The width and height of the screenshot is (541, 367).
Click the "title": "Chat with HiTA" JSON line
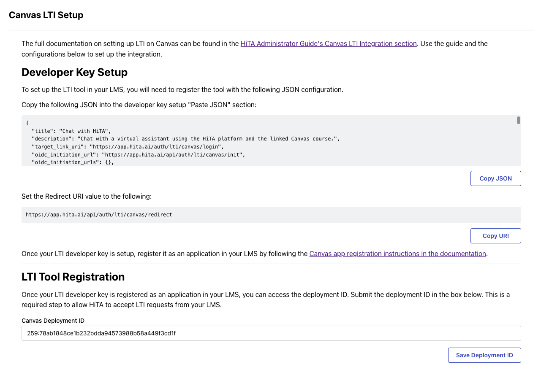(71, 131)
